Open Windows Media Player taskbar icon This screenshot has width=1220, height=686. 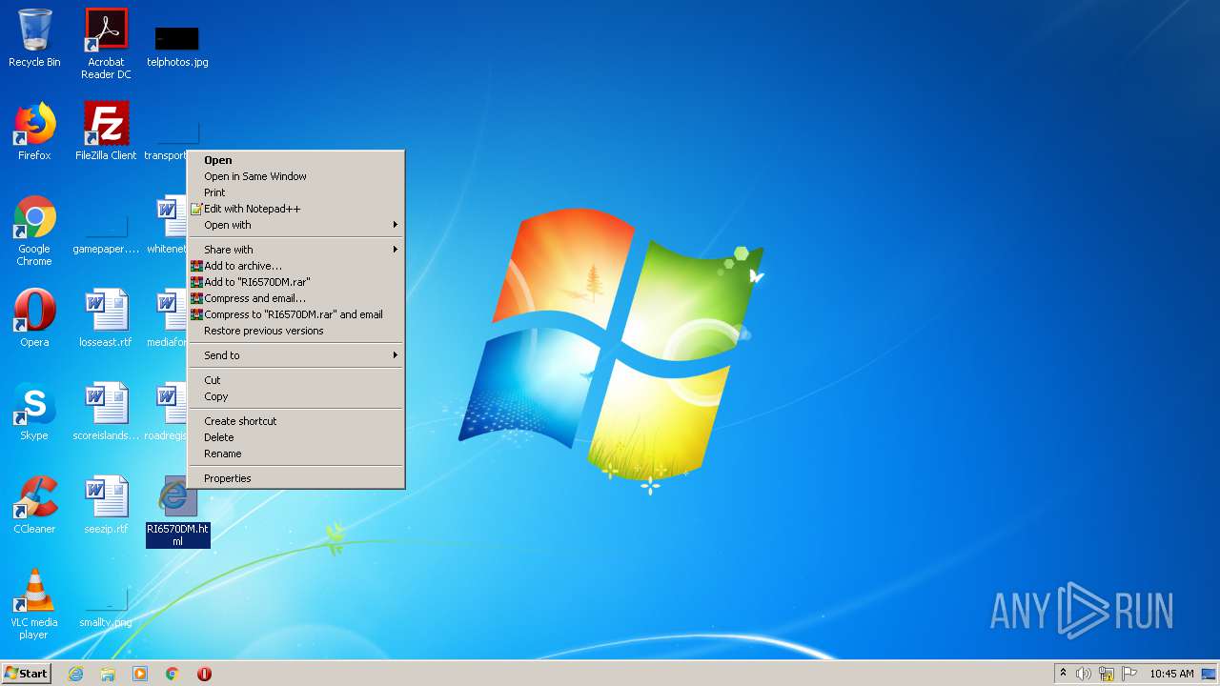140,674
